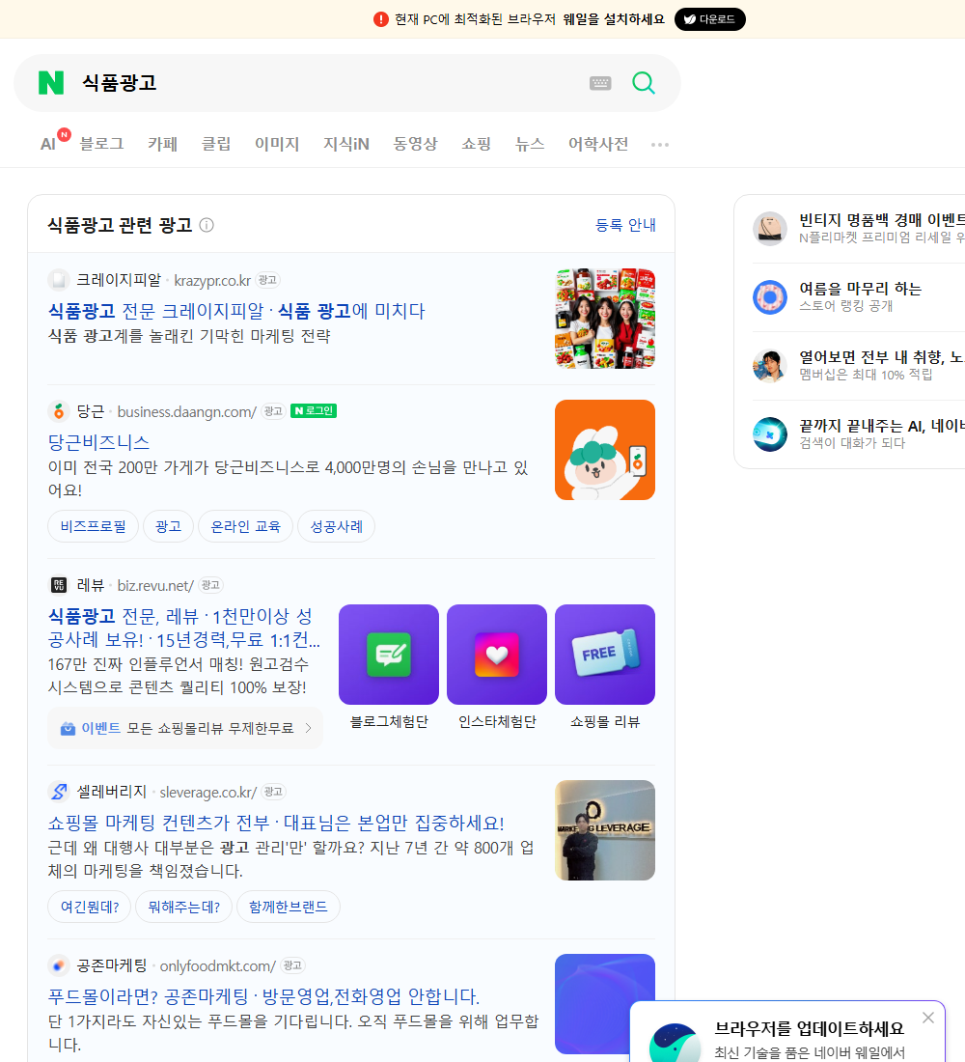
Task: Open the 인스타체험단 heart icon tile
Action: (497, 655)
